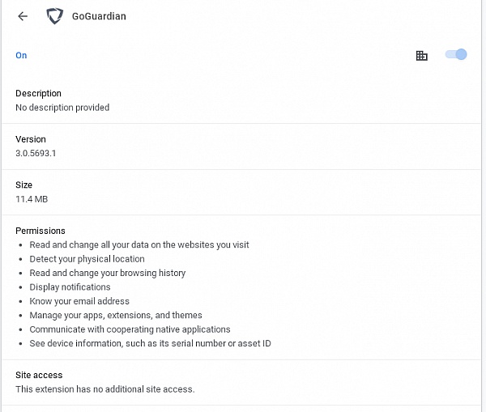Select version number 3.0.5693.1
This screenshot has width=486, height=412.
coord(36,153)
